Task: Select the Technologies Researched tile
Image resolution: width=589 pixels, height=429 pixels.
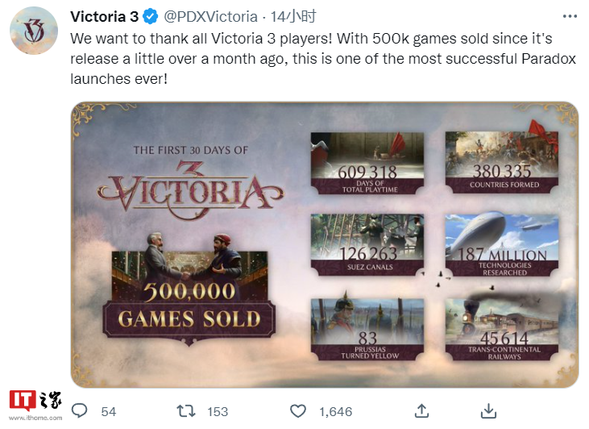Action: pyautogui.click(x=503, y=245)
